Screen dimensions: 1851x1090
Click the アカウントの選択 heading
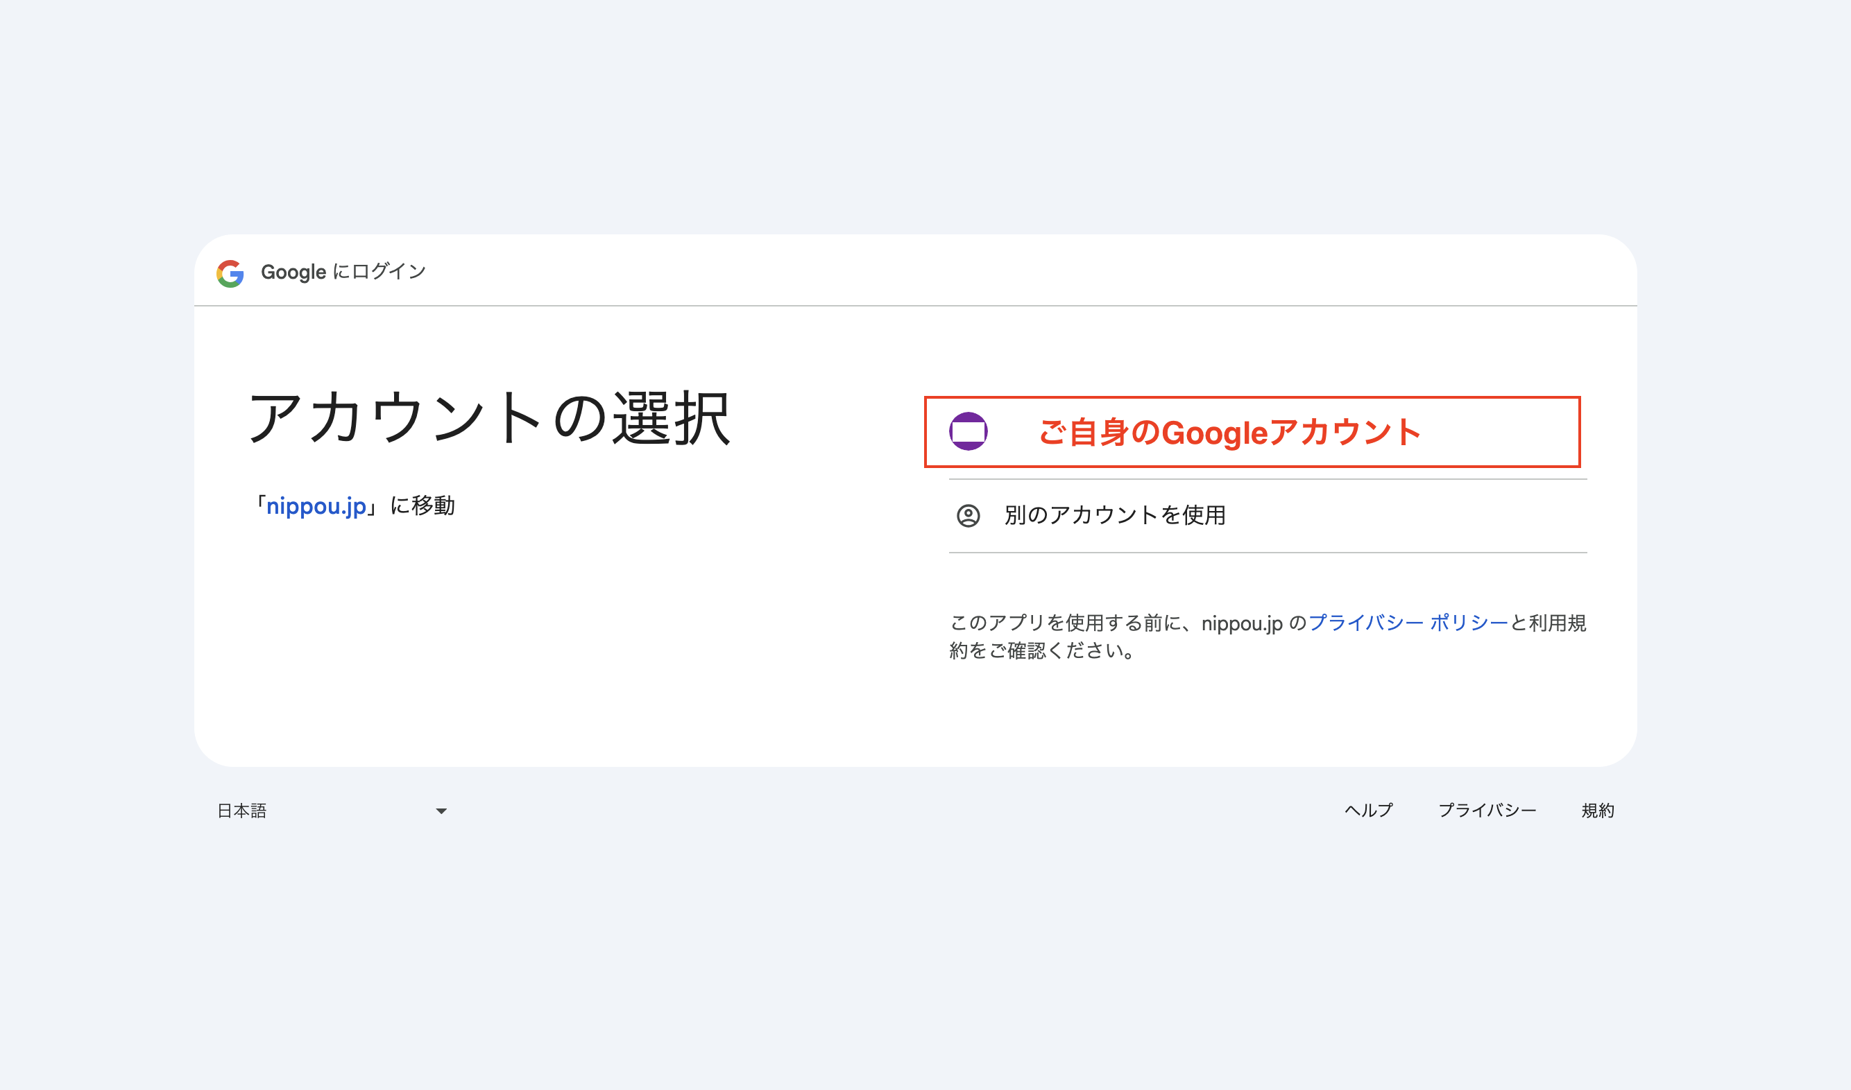click(489, 417)
